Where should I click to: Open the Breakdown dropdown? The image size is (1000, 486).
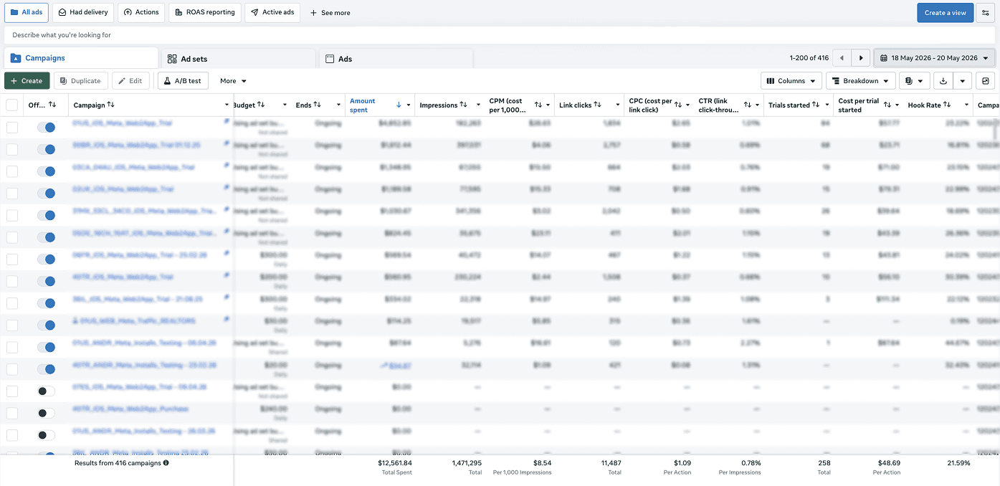[860, 81]
